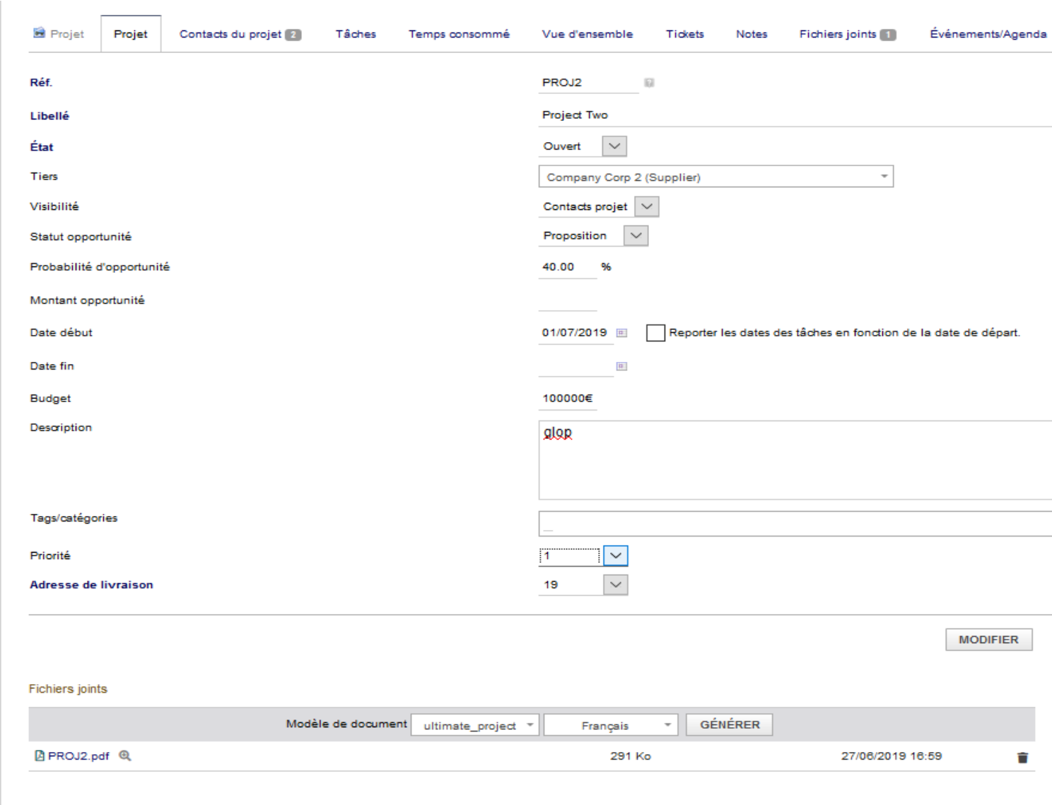Image resolution: width=1052 pixels, height=805 pixels.
Task: Click the Date début field 01/07/2019
Action: tap(575, 333)
